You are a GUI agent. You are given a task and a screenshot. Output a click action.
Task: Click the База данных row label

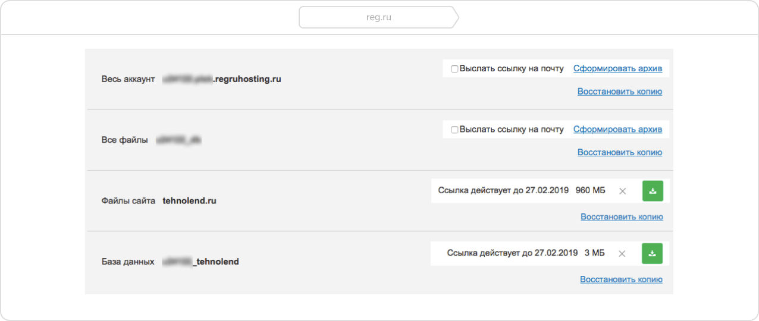tap(128, 262)
